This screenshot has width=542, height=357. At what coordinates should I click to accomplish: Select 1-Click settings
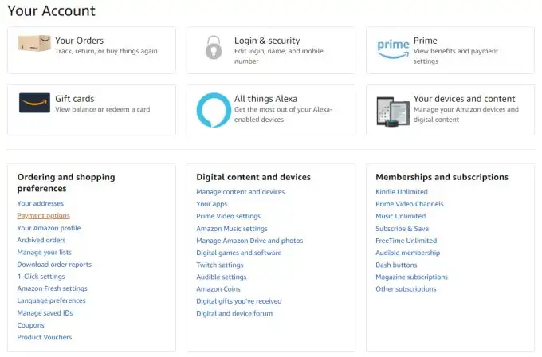41,277
